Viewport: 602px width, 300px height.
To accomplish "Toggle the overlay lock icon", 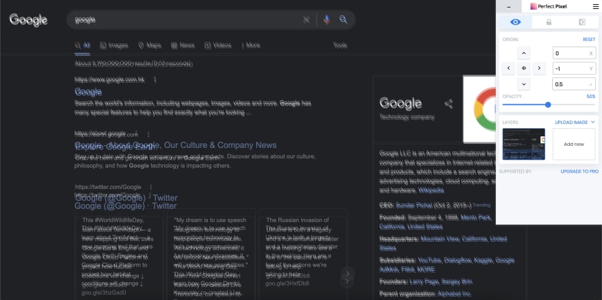I will [x=549, y=22].
